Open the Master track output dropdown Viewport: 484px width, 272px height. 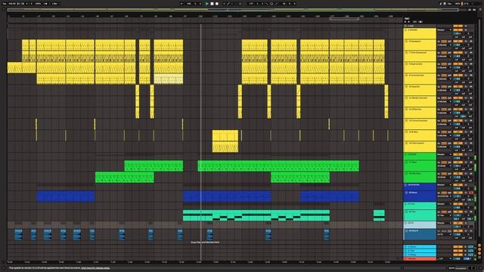445,258
